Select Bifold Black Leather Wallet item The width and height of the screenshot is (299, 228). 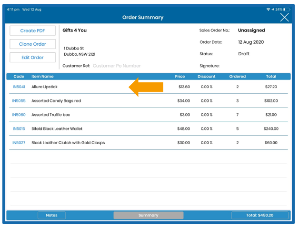[x=57, y=129]
